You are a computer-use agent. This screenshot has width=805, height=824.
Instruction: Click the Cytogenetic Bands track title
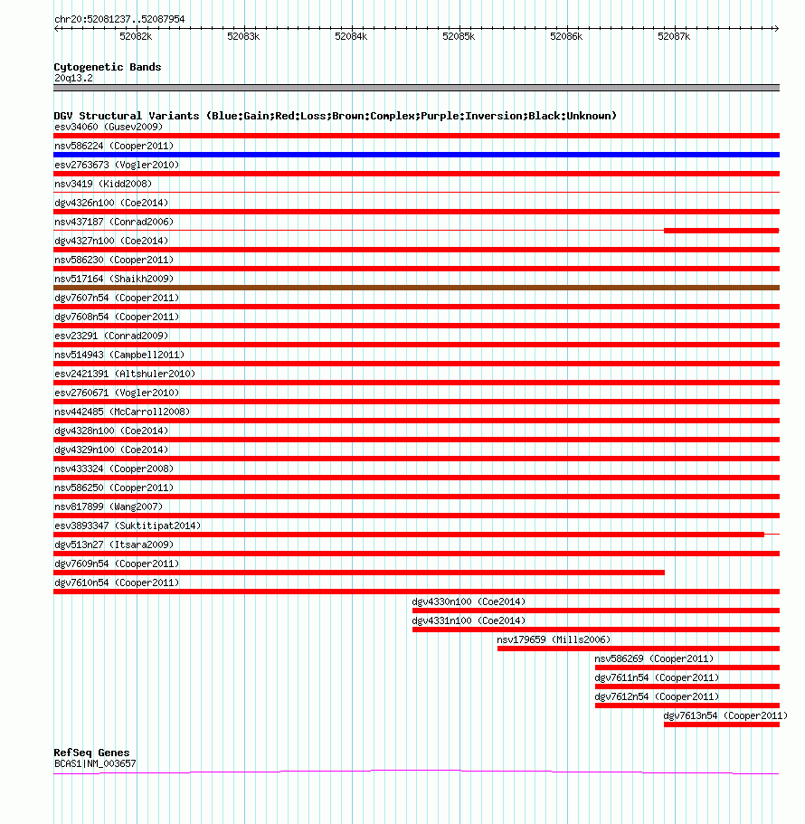108,67
